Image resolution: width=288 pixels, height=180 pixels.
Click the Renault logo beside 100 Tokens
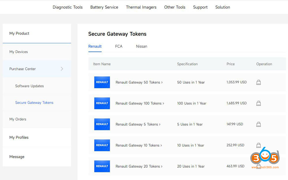pyautogui.click(x=102, y=103)
